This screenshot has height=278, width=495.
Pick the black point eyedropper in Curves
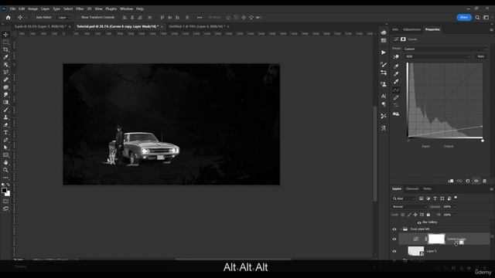click(x=396, y=66)
